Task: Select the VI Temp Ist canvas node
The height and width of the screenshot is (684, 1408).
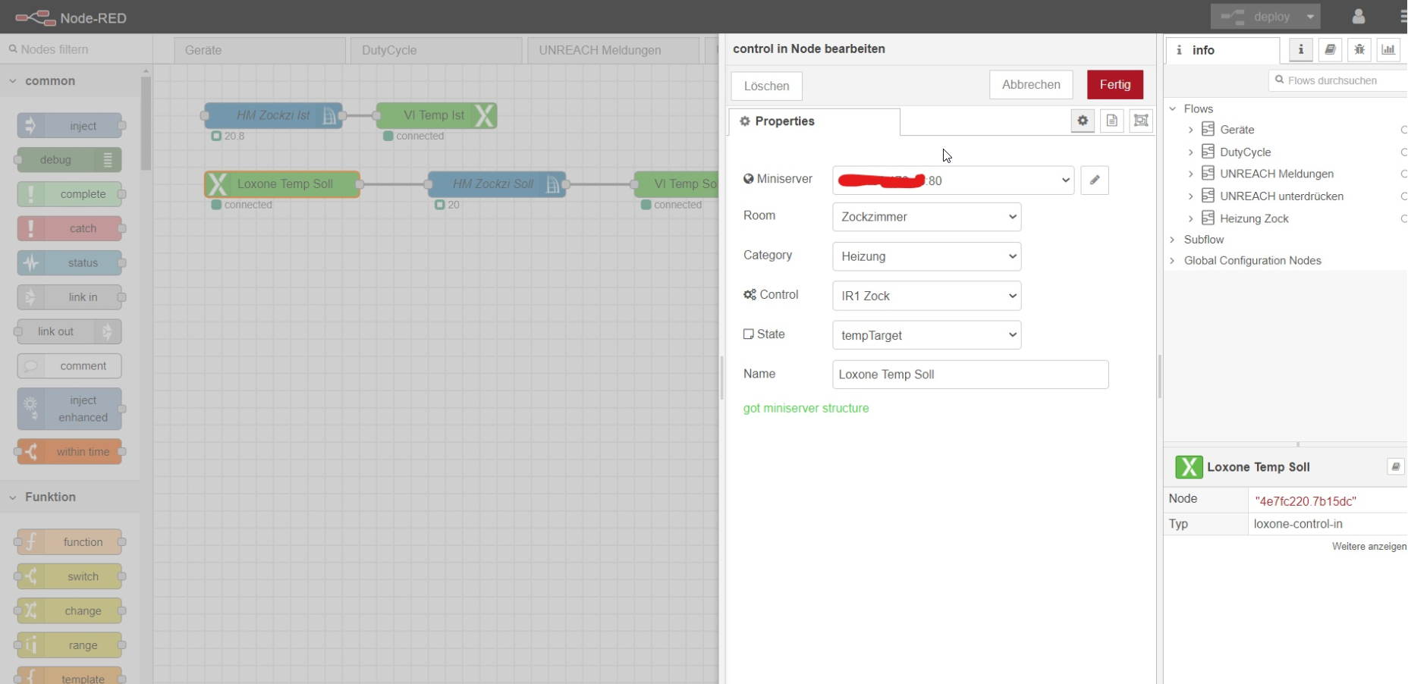Action: tap(436, 115)
